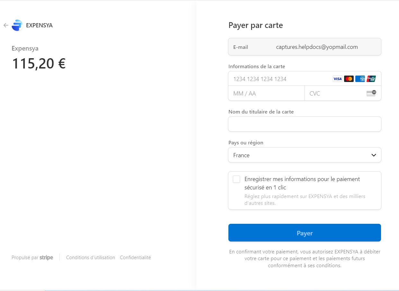
Task: Open the Pays ou région dropdown
Action: click(305, 155)
